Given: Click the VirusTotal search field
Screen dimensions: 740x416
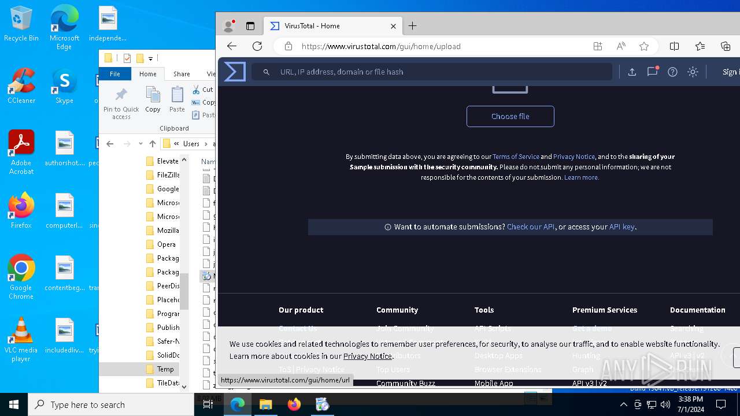Looking at the screenshot, I should pyautogui.click(x=431, y=72).
